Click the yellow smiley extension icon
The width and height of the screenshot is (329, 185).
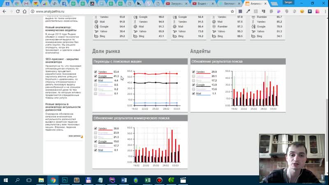302,12
